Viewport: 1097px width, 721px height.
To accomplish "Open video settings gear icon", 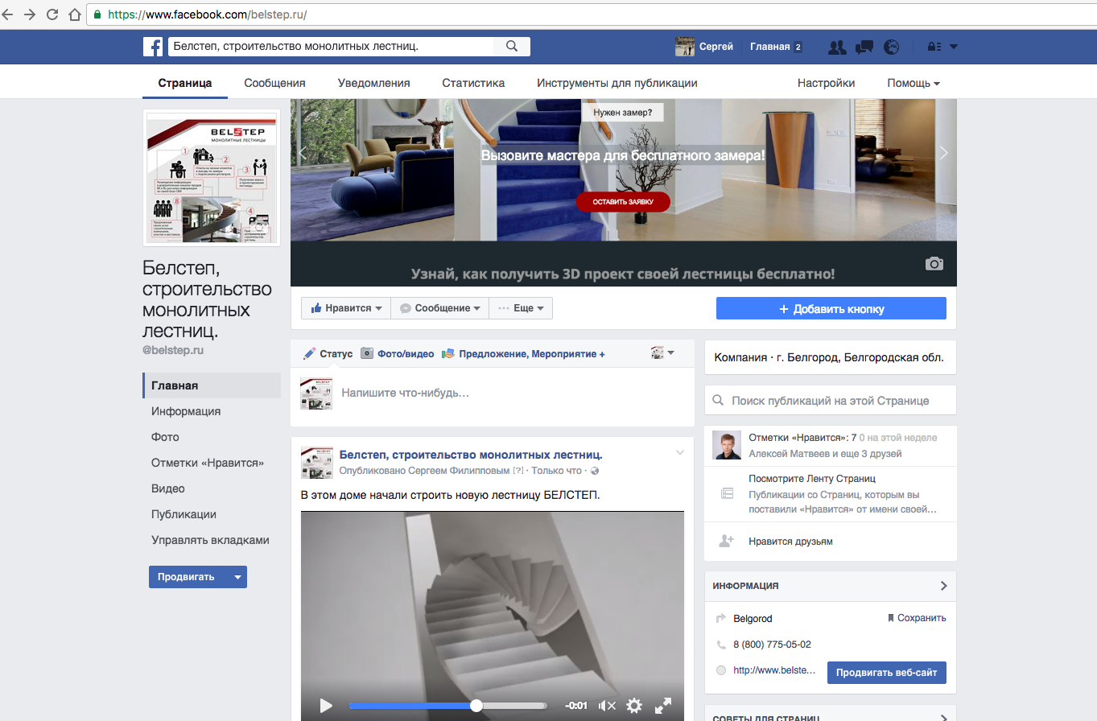I will pyautogui.click(x=634, y=706).
